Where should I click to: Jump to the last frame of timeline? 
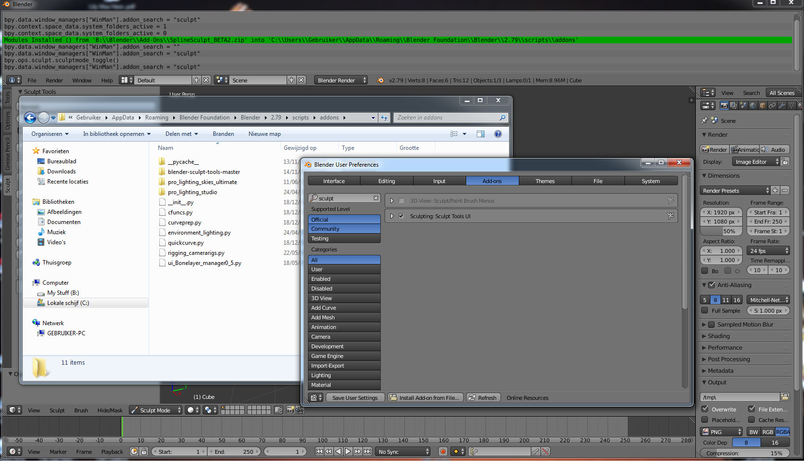[x=368, y=451]
